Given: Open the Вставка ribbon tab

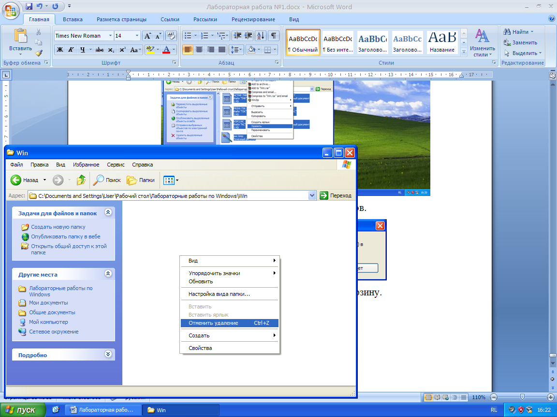Looking at the screenshot, I should (73, 19).
